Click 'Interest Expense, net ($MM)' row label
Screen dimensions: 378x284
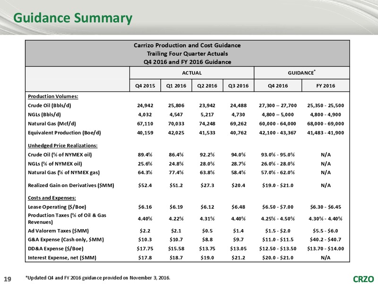tap(62, 257)
